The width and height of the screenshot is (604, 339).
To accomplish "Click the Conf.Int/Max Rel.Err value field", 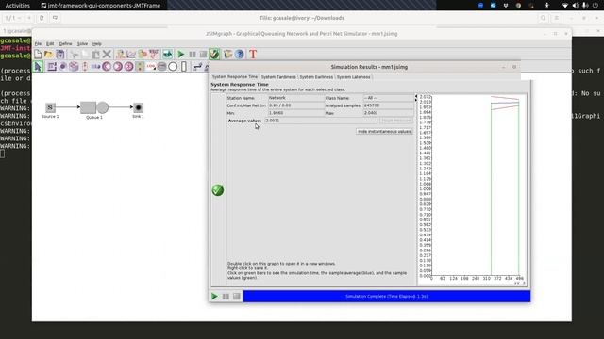I will pos(295,105).
